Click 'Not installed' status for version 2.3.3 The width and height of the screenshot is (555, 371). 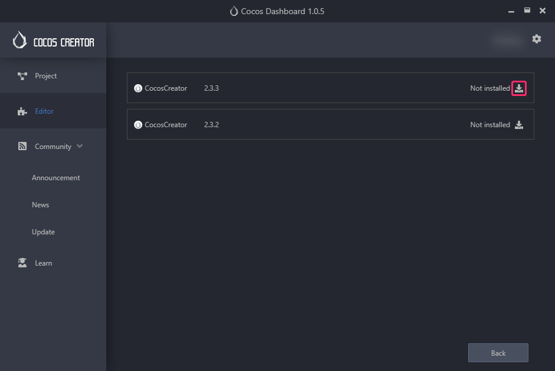pos(490,88)
